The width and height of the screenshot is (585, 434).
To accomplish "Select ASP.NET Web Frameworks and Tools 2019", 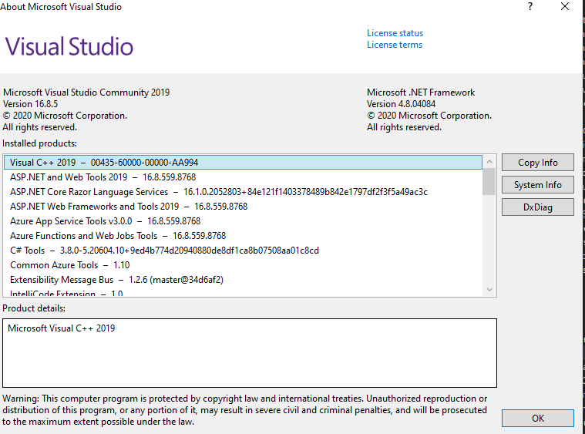I will pyautogui.click(x=243, y=207).
